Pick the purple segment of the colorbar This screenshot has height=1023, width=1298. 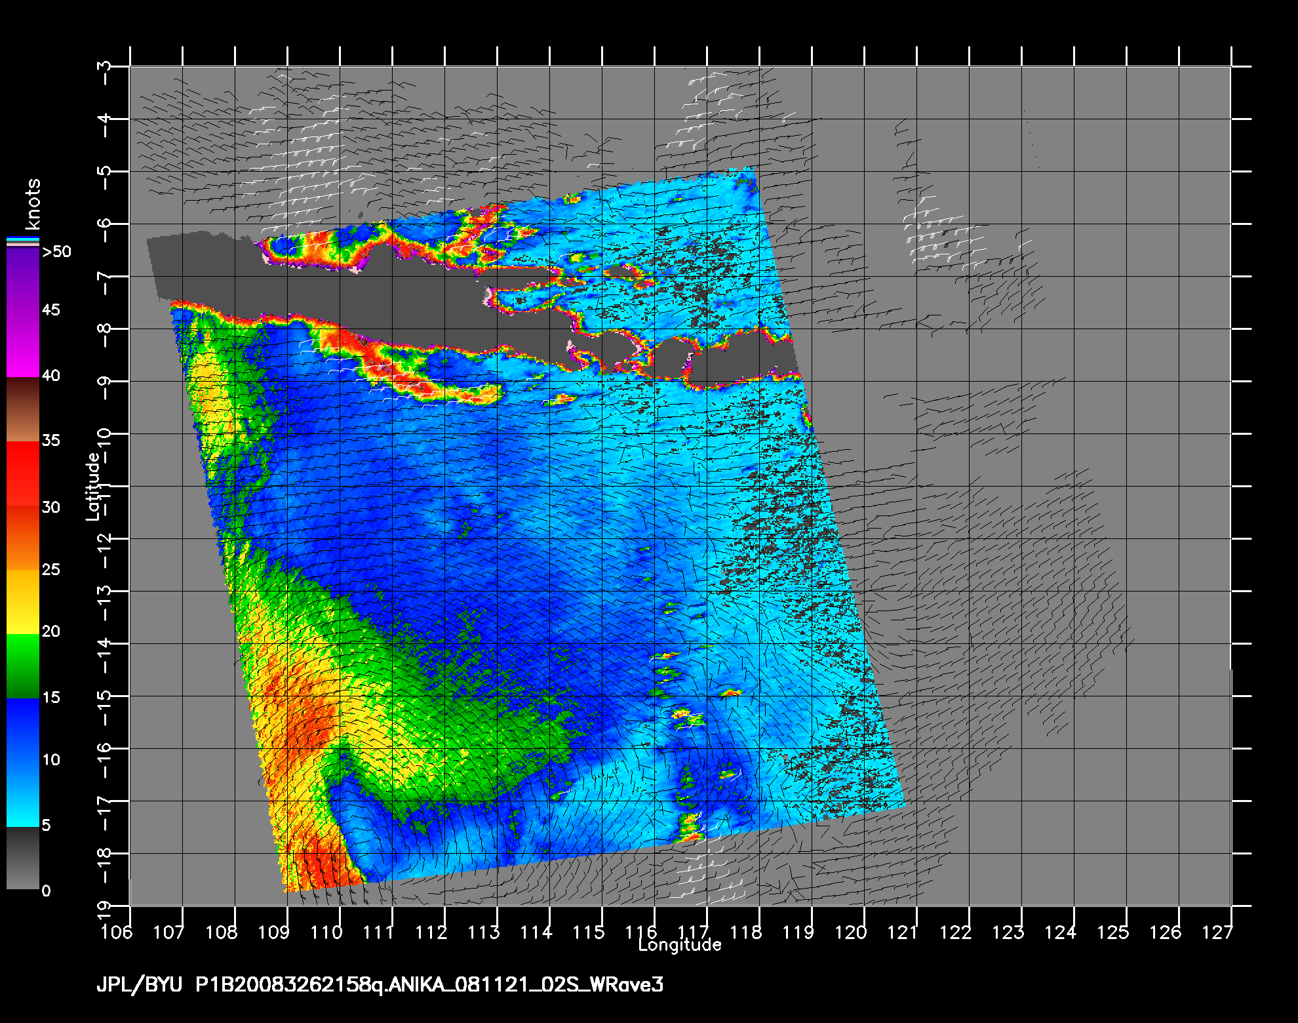pyautogui.click(x=23, y=282)
